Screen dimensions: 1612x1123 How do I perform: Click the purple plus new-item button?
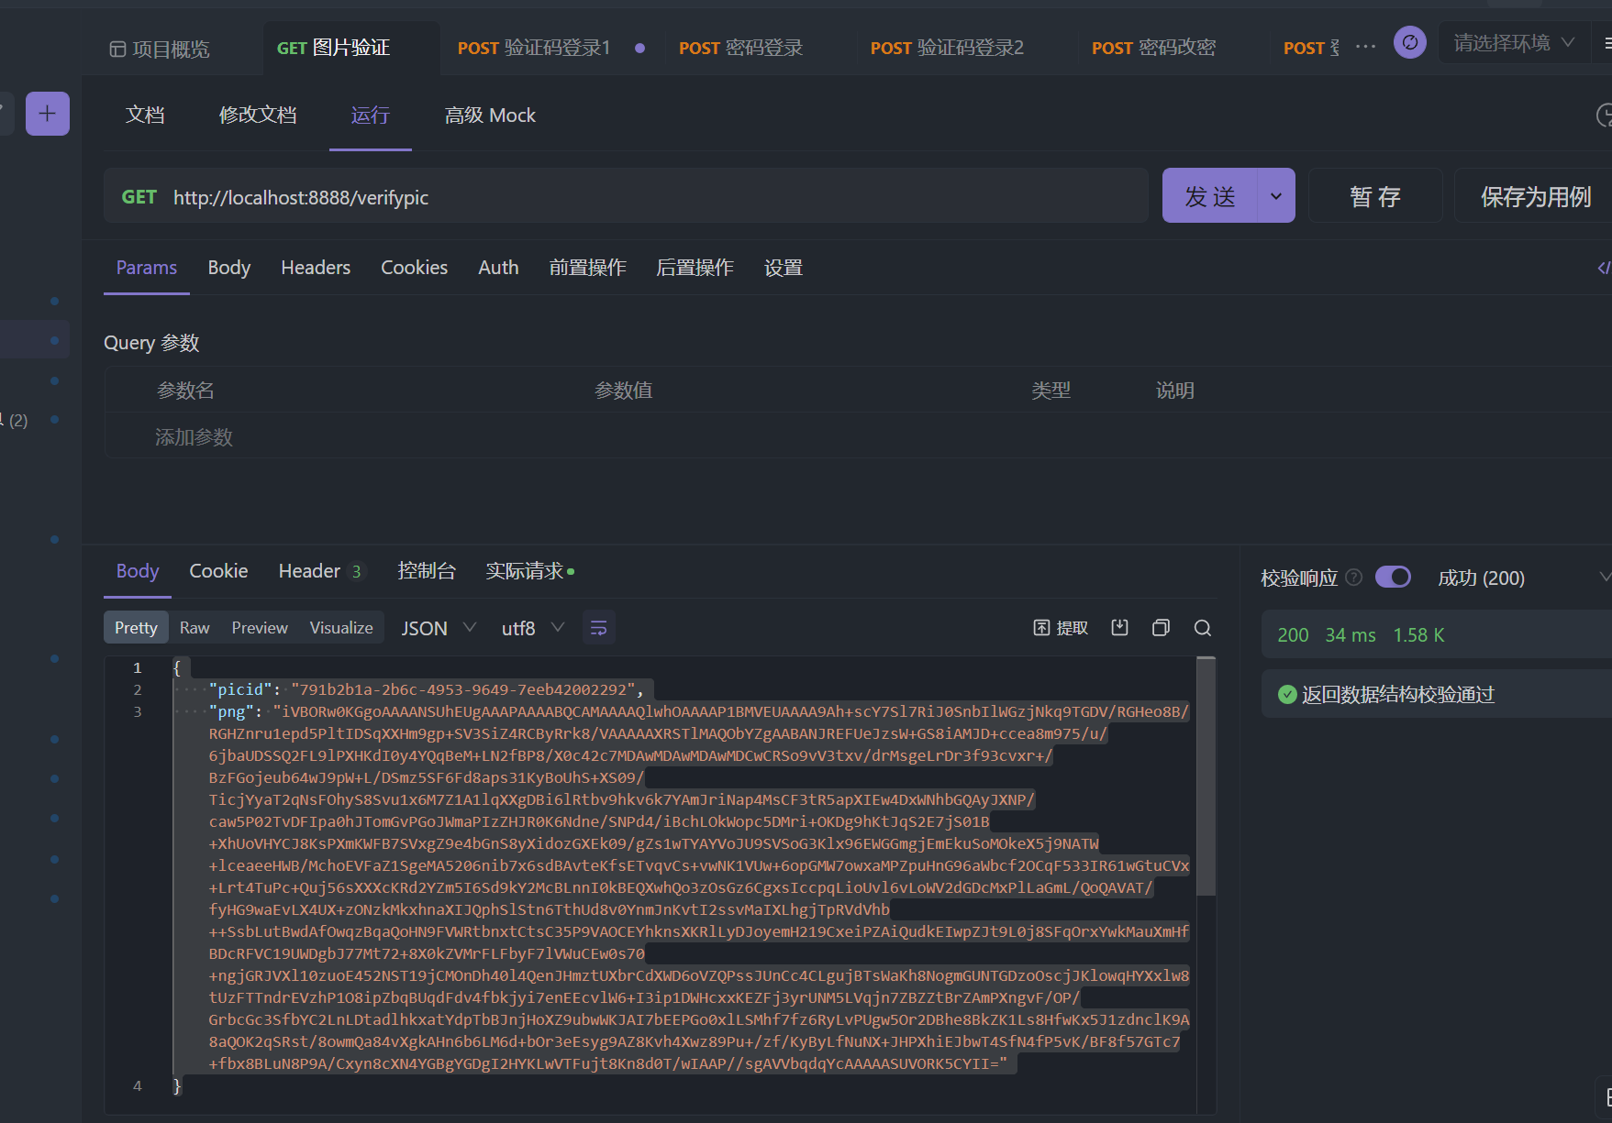(x=48, y=114)
